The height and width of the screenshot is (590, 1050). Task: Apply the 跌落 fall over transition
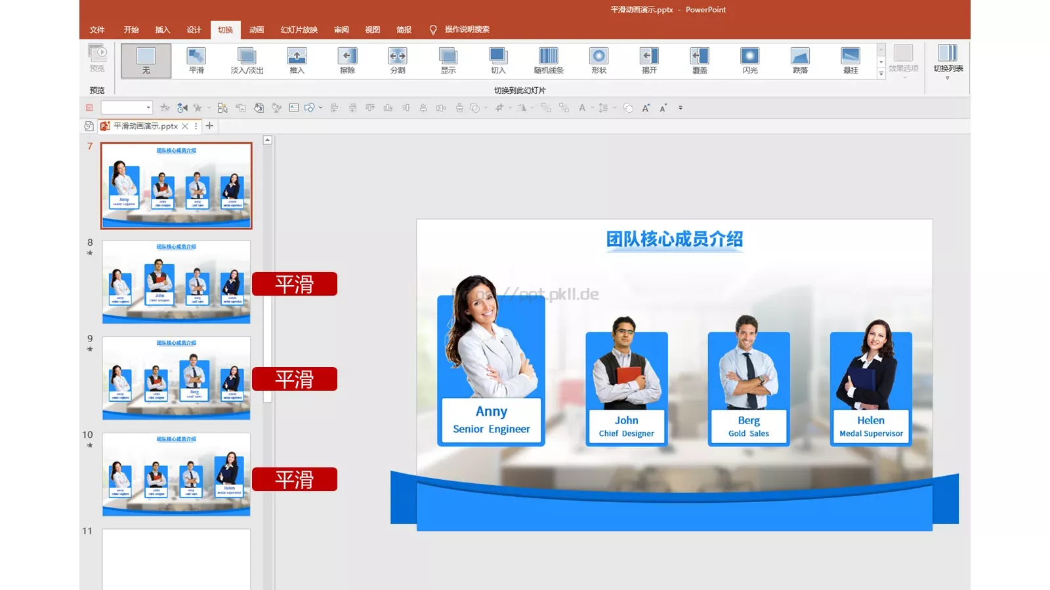coord(801,61)
